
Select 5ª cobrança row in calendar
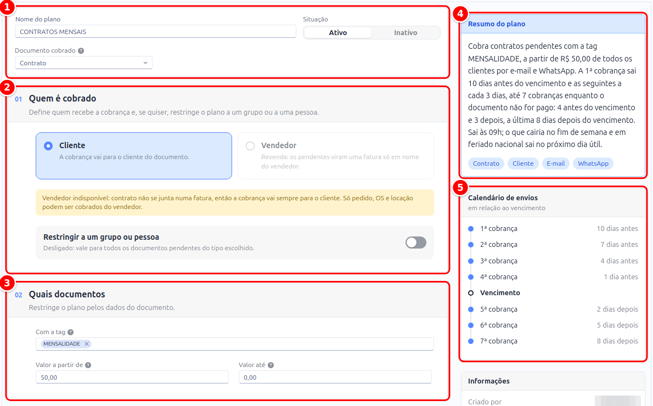tap(553, 309)
